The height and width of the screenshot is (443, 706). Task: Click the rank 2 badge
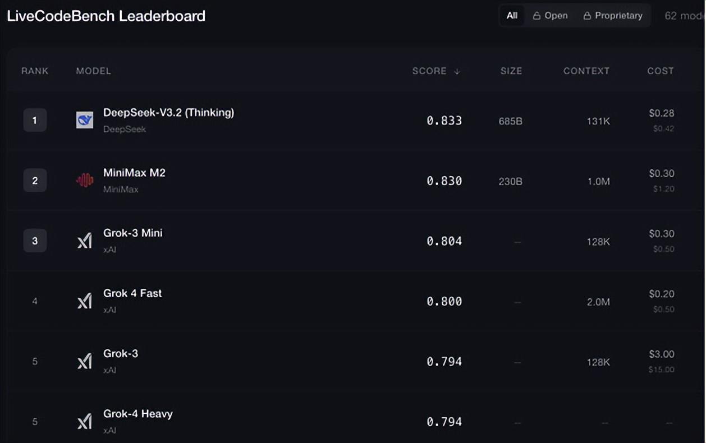(35, 181)
